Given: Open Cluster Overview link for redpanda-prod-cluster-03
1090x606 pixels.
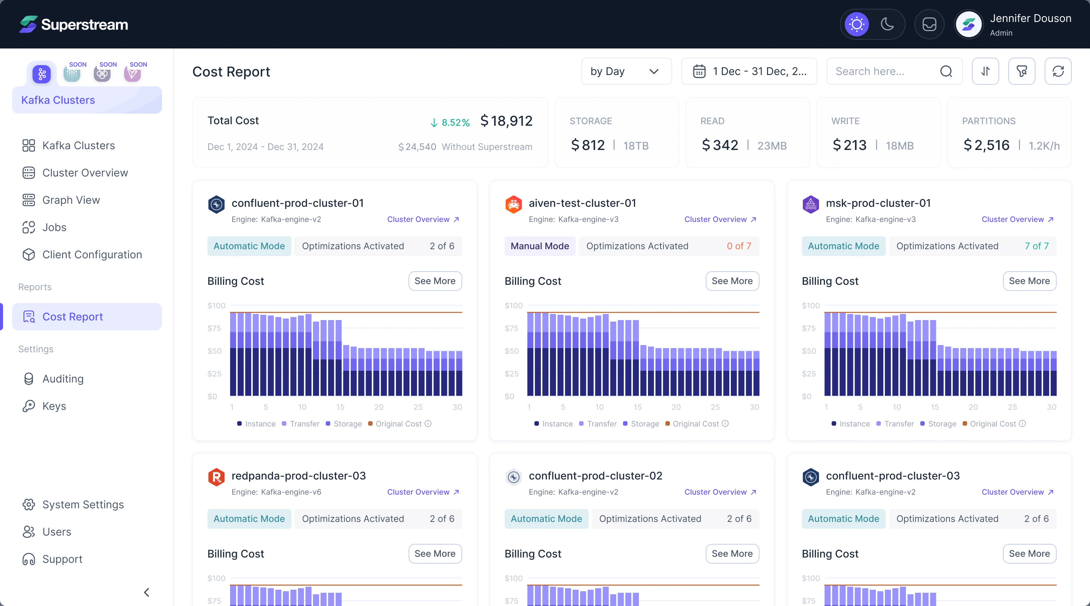Looking at the screenshot, I should tap(423, 492).
